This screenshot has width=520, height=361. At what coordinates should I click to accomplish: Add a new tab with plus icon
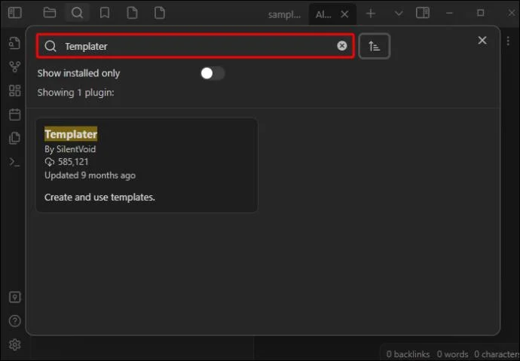371,14
